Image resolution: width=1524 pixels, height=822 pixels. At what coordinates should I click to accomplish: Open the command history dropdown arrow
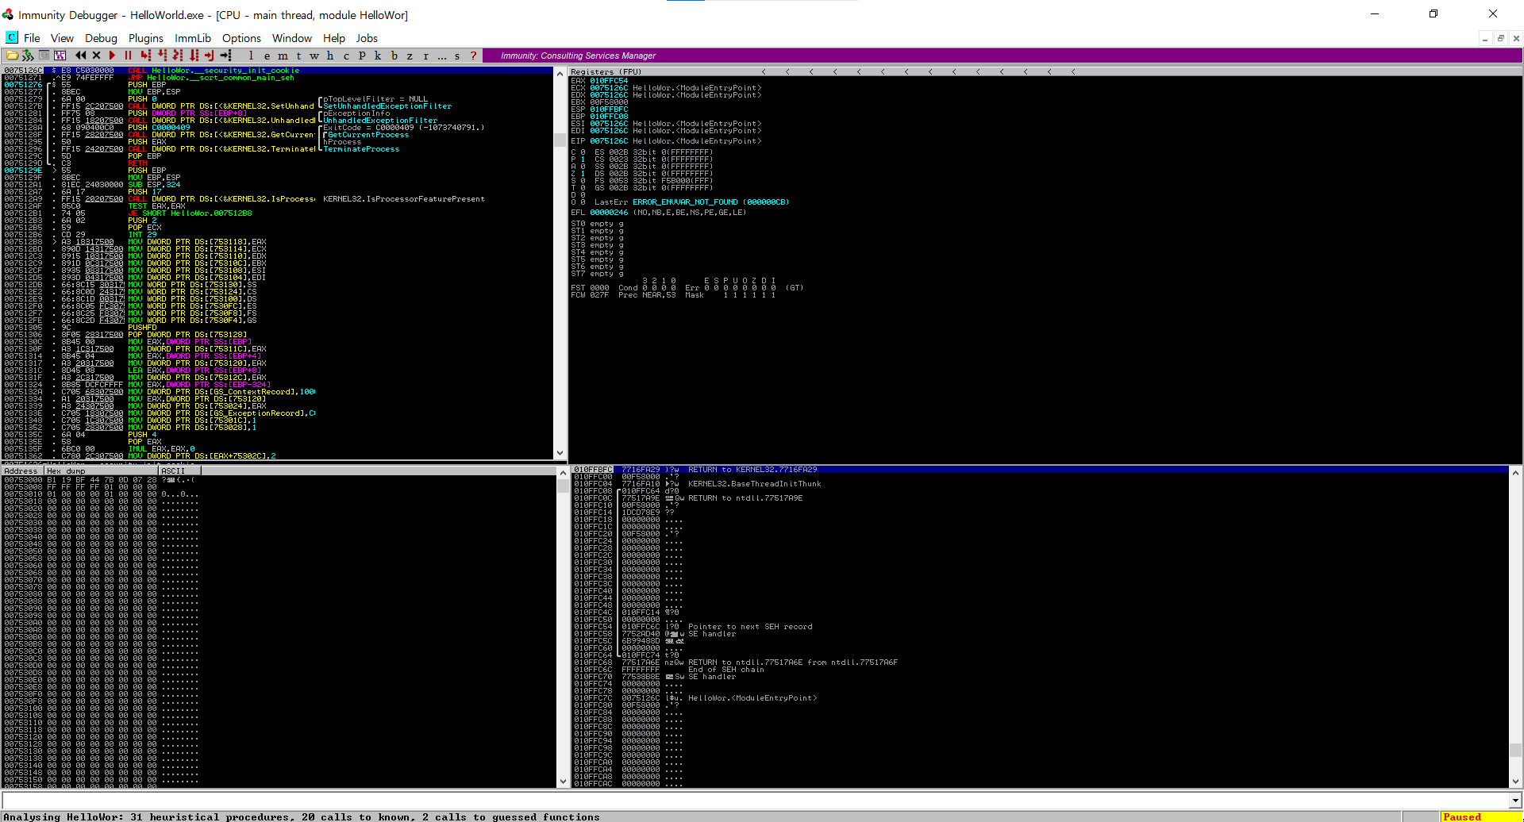[1515, 801]
